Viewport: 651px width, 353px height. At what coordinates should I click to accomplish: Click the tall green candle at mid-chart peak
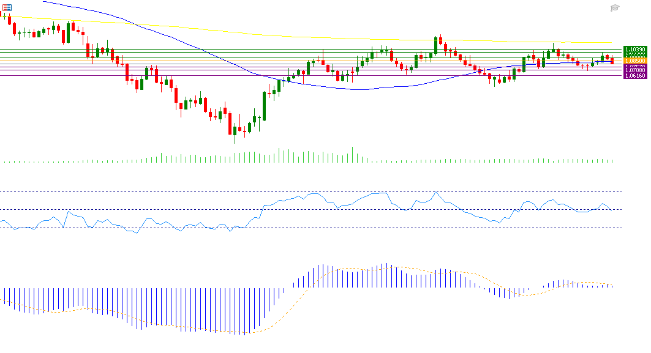click(435, 45)
